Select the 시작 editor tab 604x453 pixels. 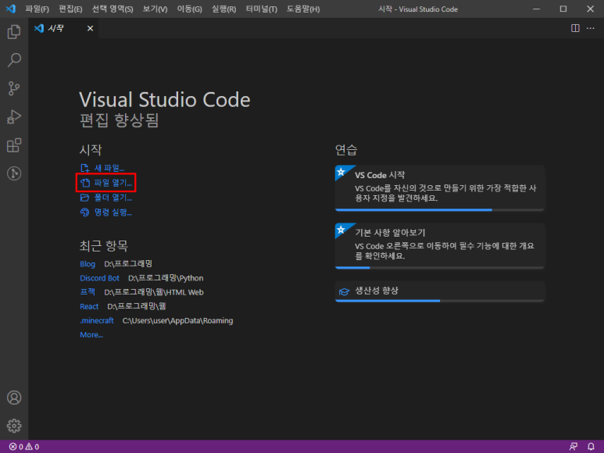[63, 28]
